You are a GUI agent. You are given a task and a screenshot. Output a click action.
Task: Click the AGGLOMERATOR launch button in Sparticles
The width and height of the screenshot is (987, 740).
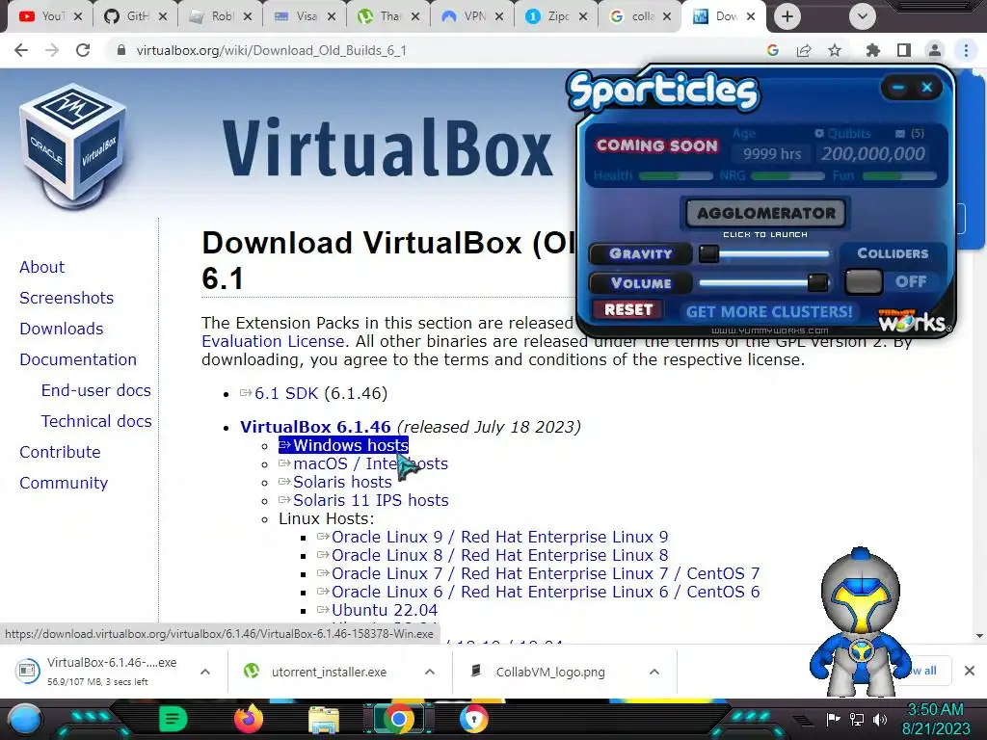click(766, 213)
